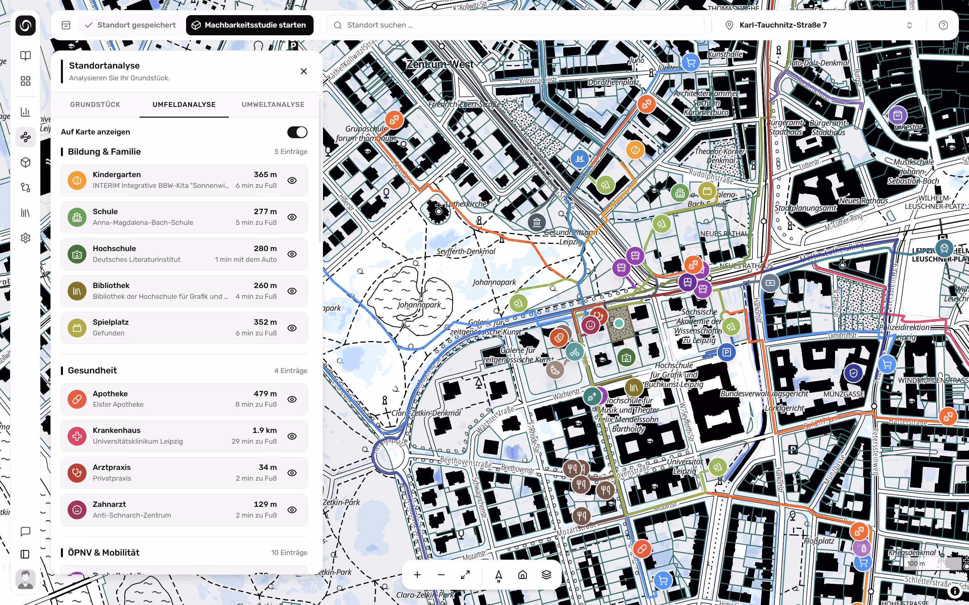969x605 pixels.
Task: Open the map layers icon
Action: [546, 575]
